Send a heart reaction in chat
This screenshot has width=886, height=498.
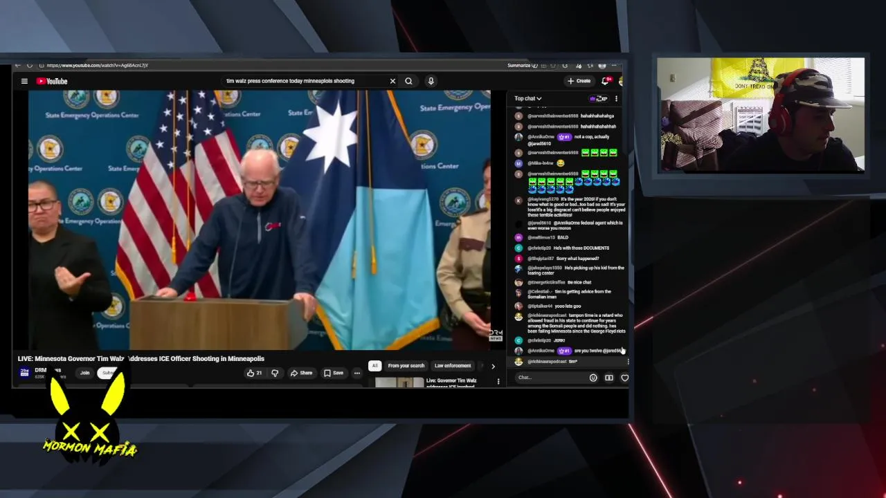coord(624,378)
